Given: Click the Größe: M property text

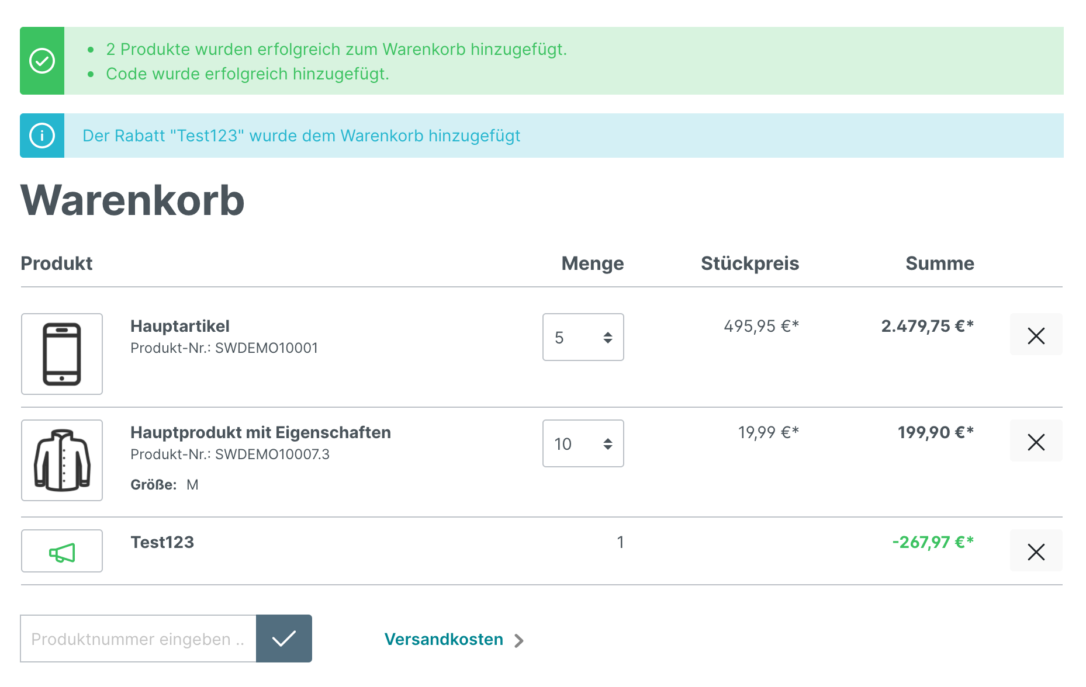Looking at the screenshot, I should coord(164,485).
